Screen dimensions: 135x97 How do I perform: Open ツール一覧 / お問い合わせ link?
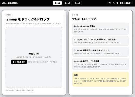[x=120, y=3]
